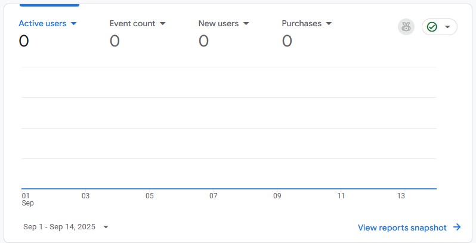
Task: Switch to the Event count metric
Action: (x=132, y=24)
